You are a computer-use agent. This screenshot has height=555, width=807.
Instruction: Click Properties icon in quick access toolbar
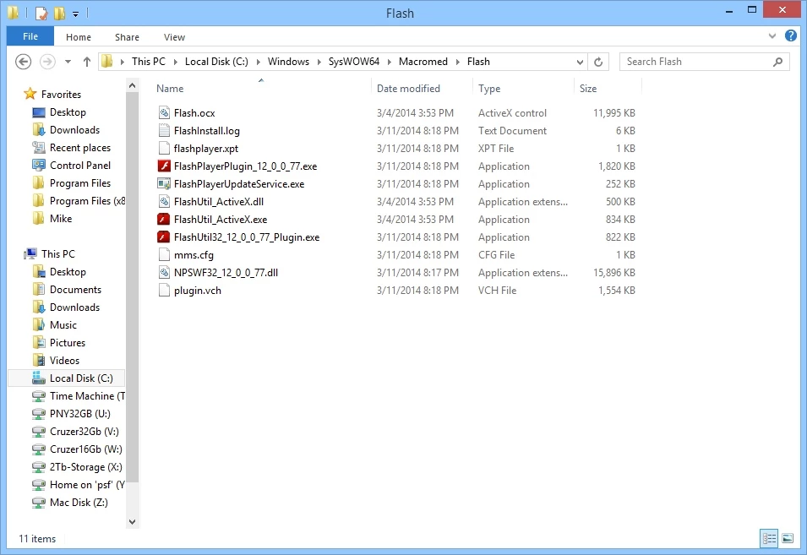coord(41,13)
